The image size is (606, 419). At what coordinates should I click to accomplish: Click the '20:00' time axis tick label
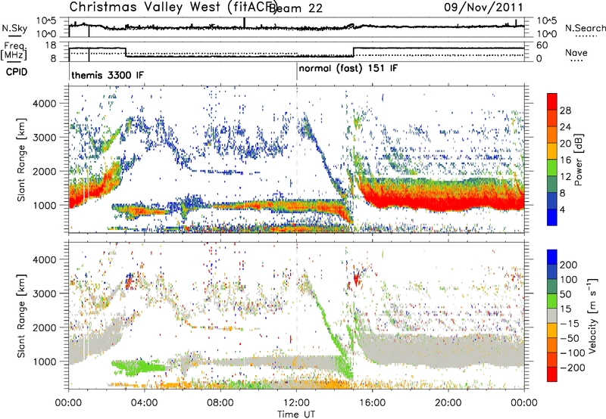coord(448,403)
